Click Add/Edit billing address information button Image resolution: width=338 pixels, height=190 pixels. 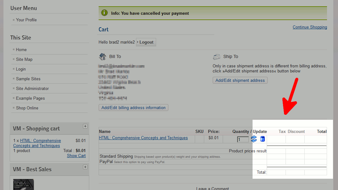coord(134,108)
